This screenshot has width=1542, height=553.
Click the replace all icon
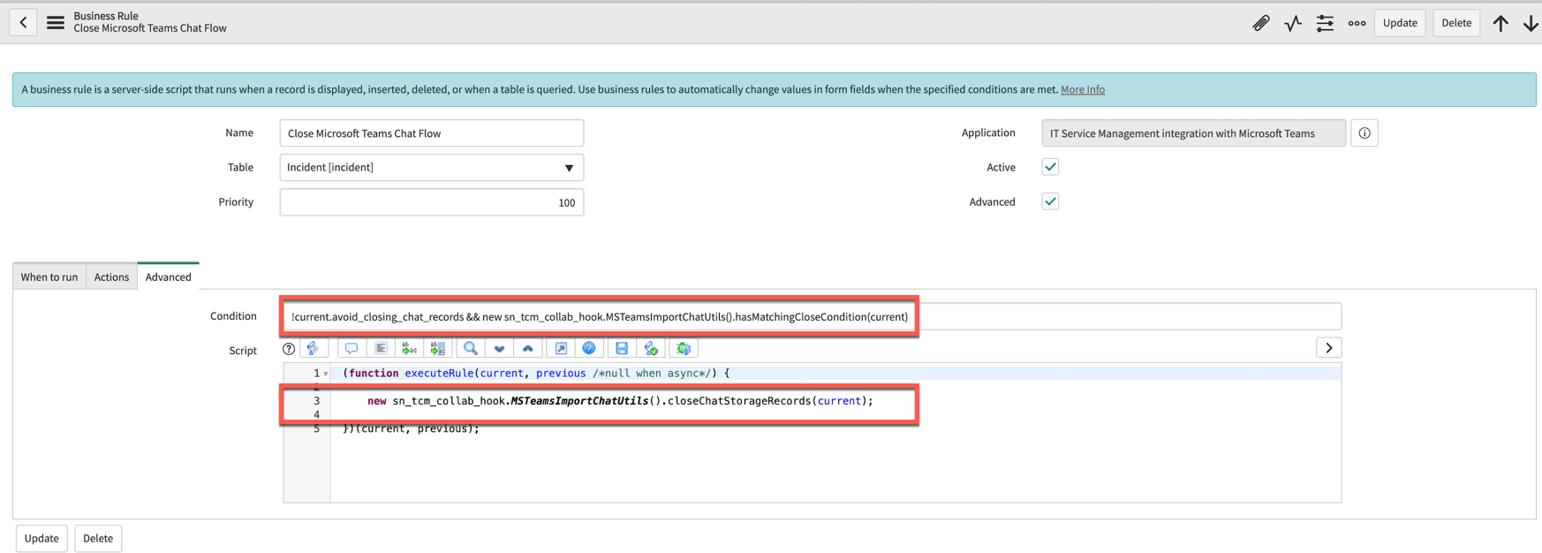438,348
